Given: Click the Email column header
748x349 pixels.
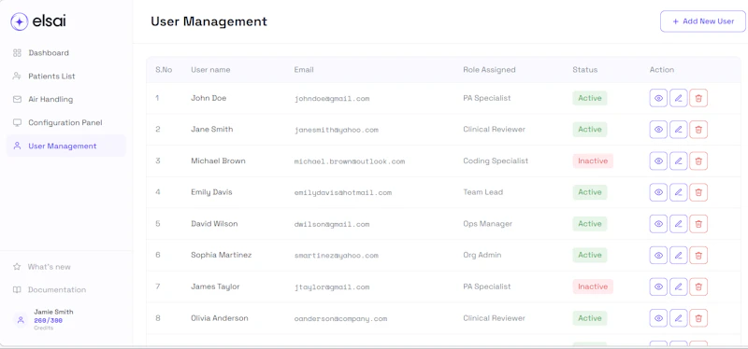Looking at the screenshot, I should tap(304, 69).
